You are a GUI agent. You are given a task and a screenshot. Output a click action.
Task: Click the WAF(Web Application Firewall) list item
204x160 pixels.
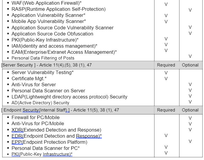click(x=46, y=3)
